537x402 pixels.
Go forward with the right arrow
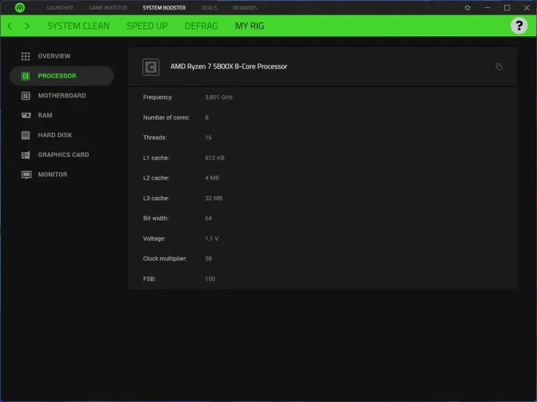(27, 26)
